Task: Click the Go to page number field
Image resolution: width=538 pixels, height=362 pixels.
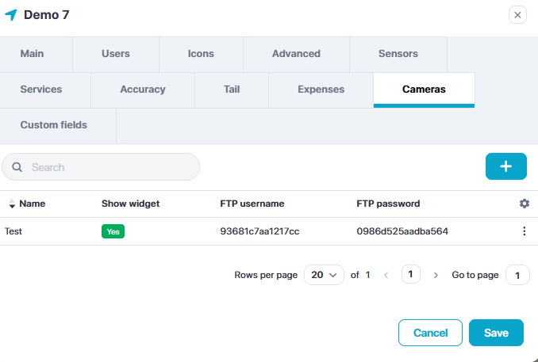Action: (517, 275)
